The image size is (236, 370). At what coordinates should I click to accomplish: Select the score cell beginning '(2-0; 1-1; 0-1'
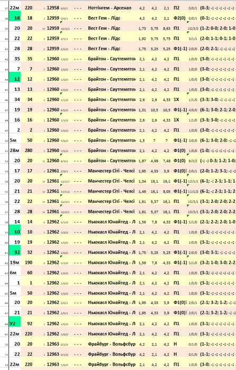tap(218, 39)
